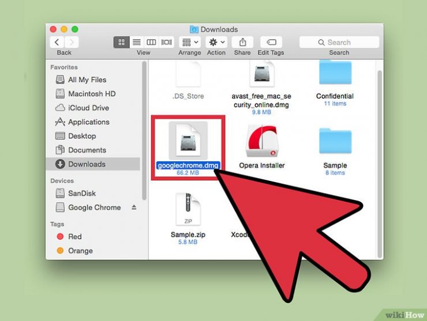Click the Opera Installer name label
This screenshot has height=321, width=427.
coord(262,165)
